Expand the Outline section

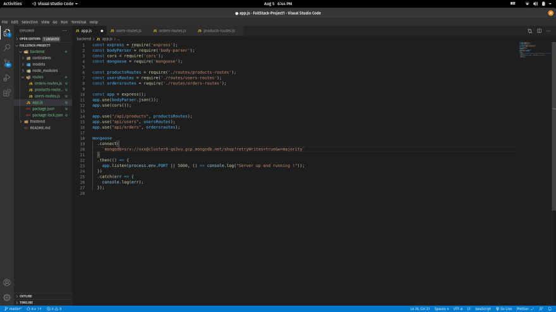[25, 296]
